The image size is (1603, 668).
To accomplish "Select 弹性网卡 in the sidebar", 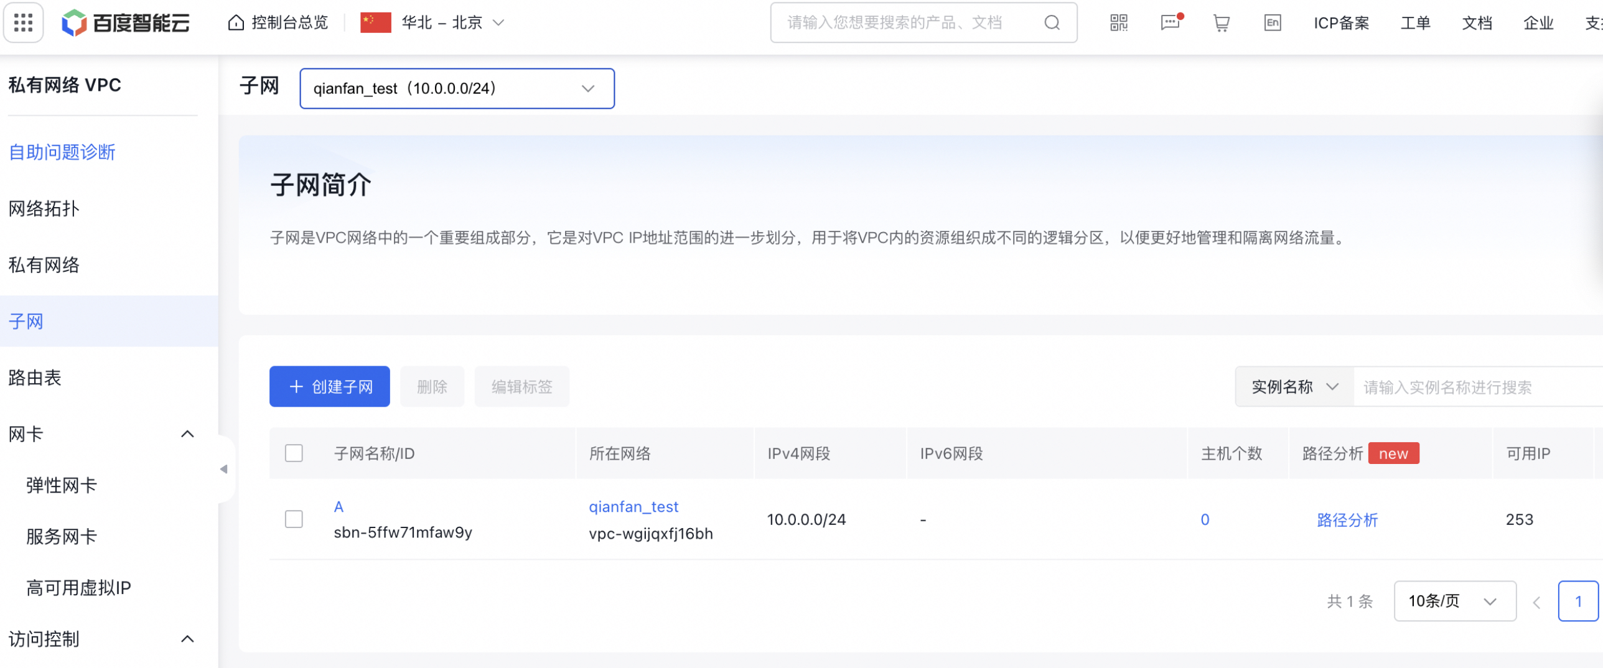I will [62, 485].
